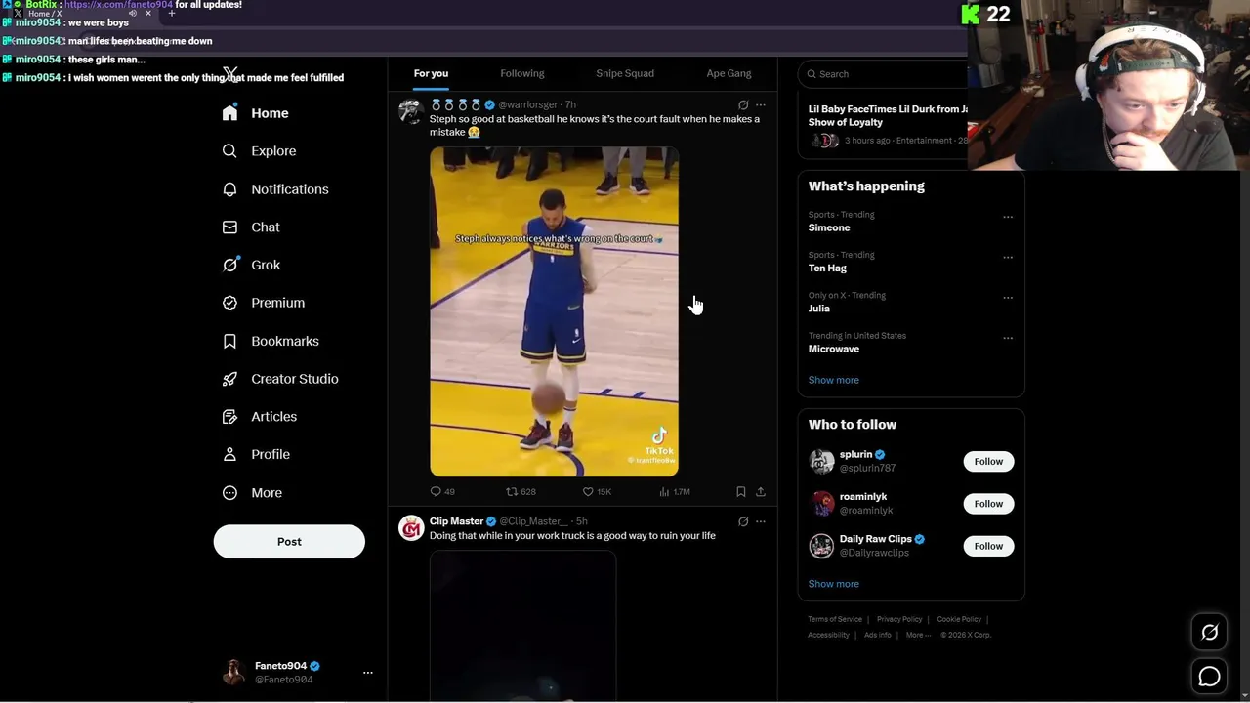Open the Chat envelope icon
The height and width of the screenshot is (703, 1250).
click(229, 227)
